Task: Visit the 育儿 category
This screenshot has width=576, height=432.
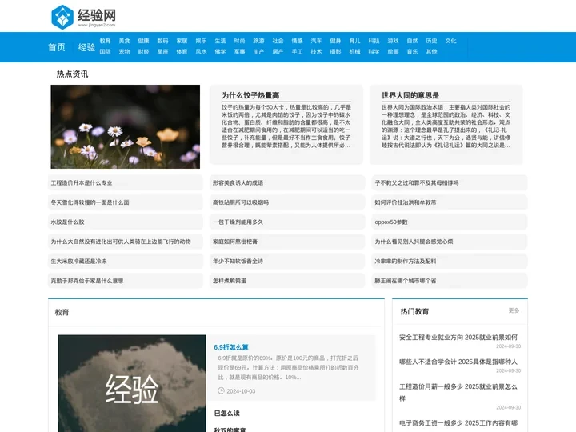Action: (355, 41)
